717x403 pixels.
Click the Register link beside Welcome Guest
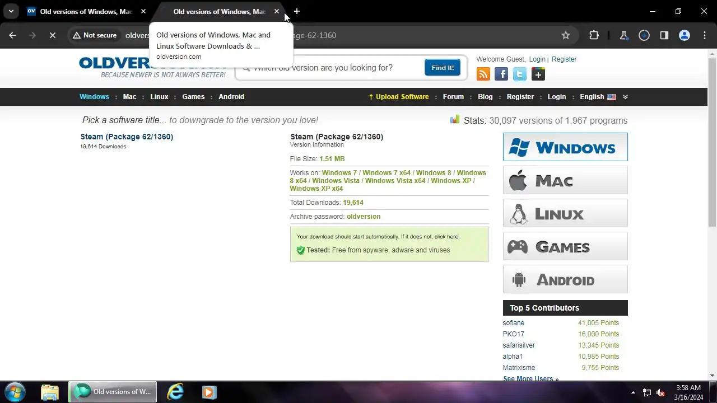(x=564, y=59)
